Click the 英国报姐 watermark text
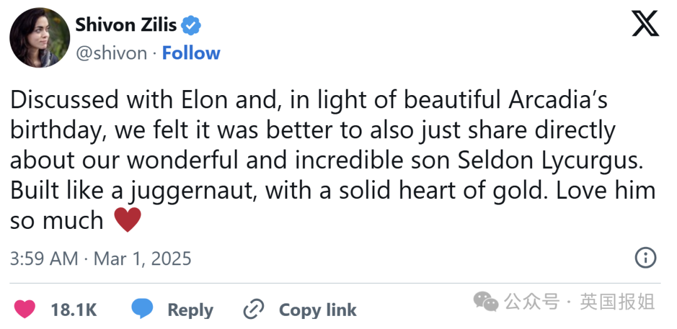The width and height of the screenshot is (677, 329). [617, 302]
